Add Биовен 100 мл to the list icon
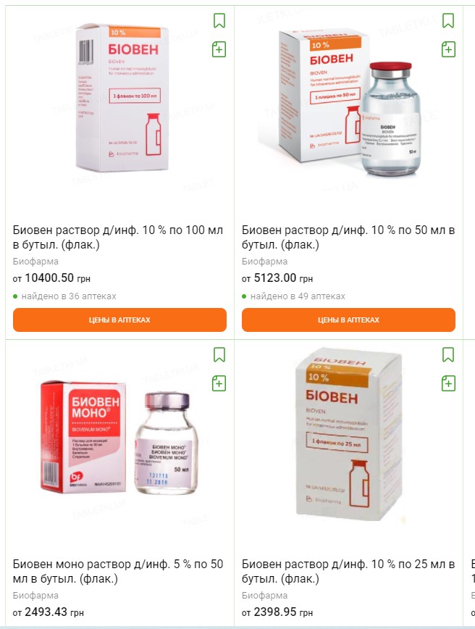Image resolution: width=475 pixels, height=629 pixels. tap(219, 49)
